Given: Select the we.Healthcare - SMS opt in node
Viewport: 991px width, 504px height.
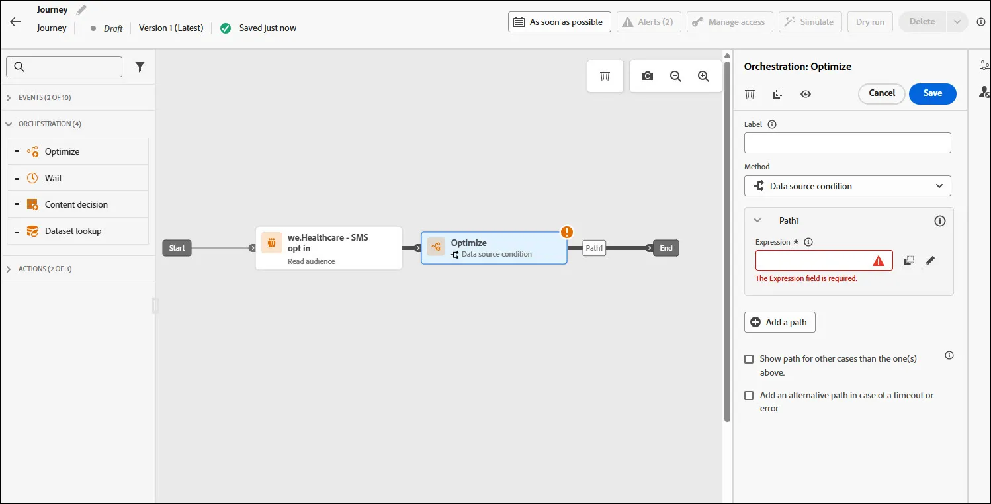Looking at the screenshot, I should point(329,248).
